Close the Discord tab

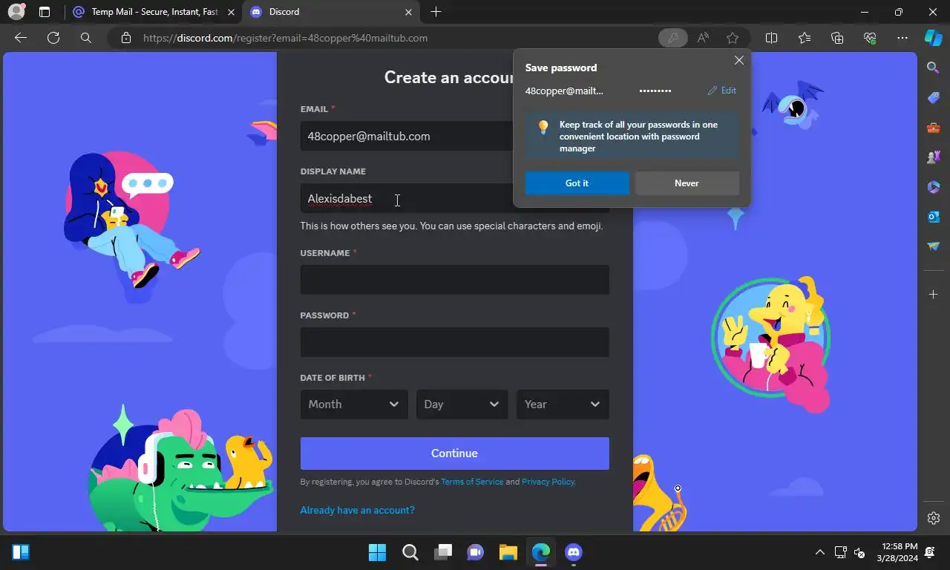click(408, 12)
